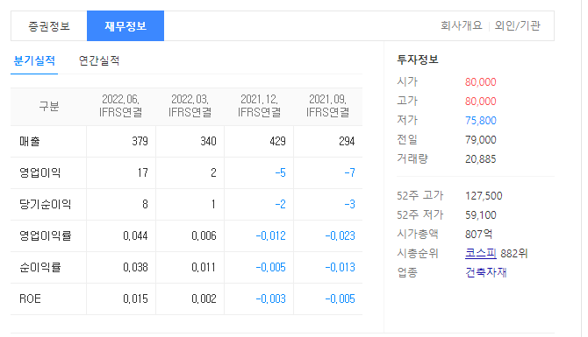Click the 매출 value 429
The width and height of the screenshot is (588, 337).
pos(277,142)
